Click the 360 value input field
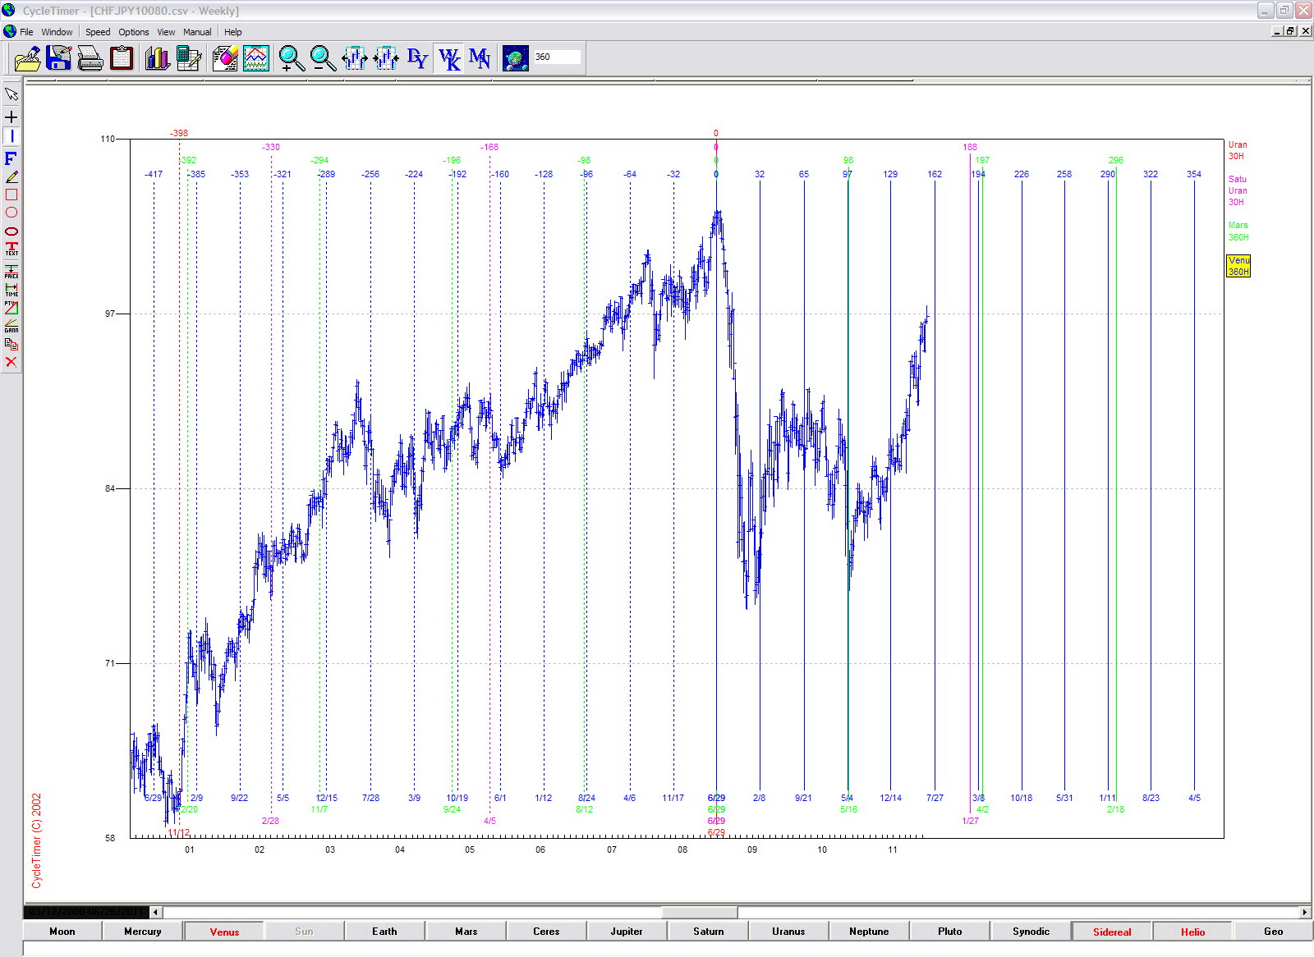The width and height of the screenshot is (1314, 957). tap(556, 57)
